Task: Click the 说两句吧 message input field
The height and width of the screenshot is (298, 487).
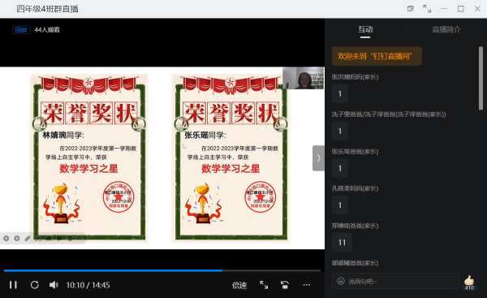Action: tap(395, 281)
